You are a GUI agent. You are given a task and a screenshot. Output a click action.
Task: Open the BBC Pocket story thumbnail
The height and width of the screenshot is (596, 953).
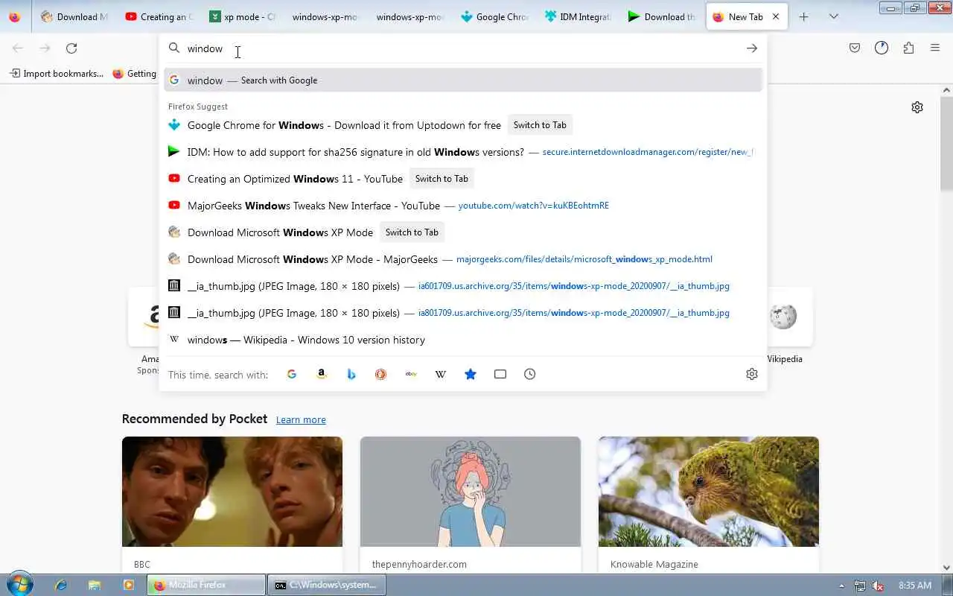click(232, 492)
